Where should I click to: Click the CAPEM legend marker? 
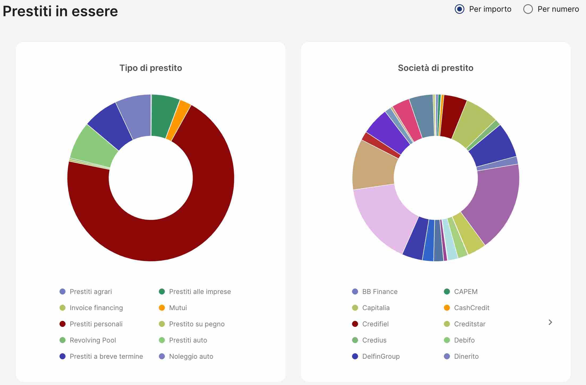click(x=447, y=292)
